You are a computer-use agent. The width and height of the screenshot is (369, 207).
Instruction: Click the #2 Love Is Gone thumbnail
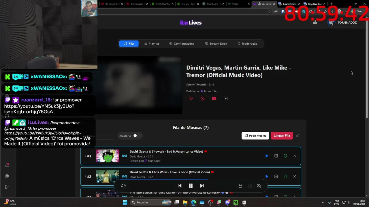(108, 176)
